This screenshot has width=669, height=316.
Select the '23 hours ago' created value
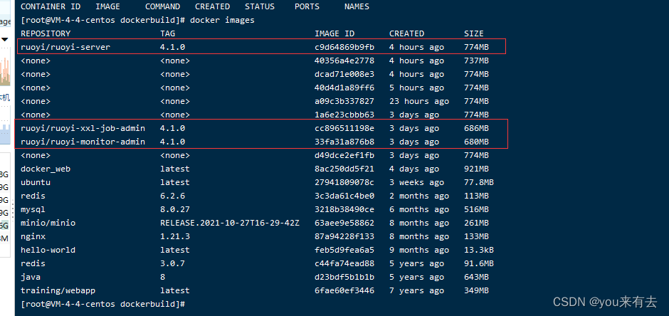(x=419, y=101)
